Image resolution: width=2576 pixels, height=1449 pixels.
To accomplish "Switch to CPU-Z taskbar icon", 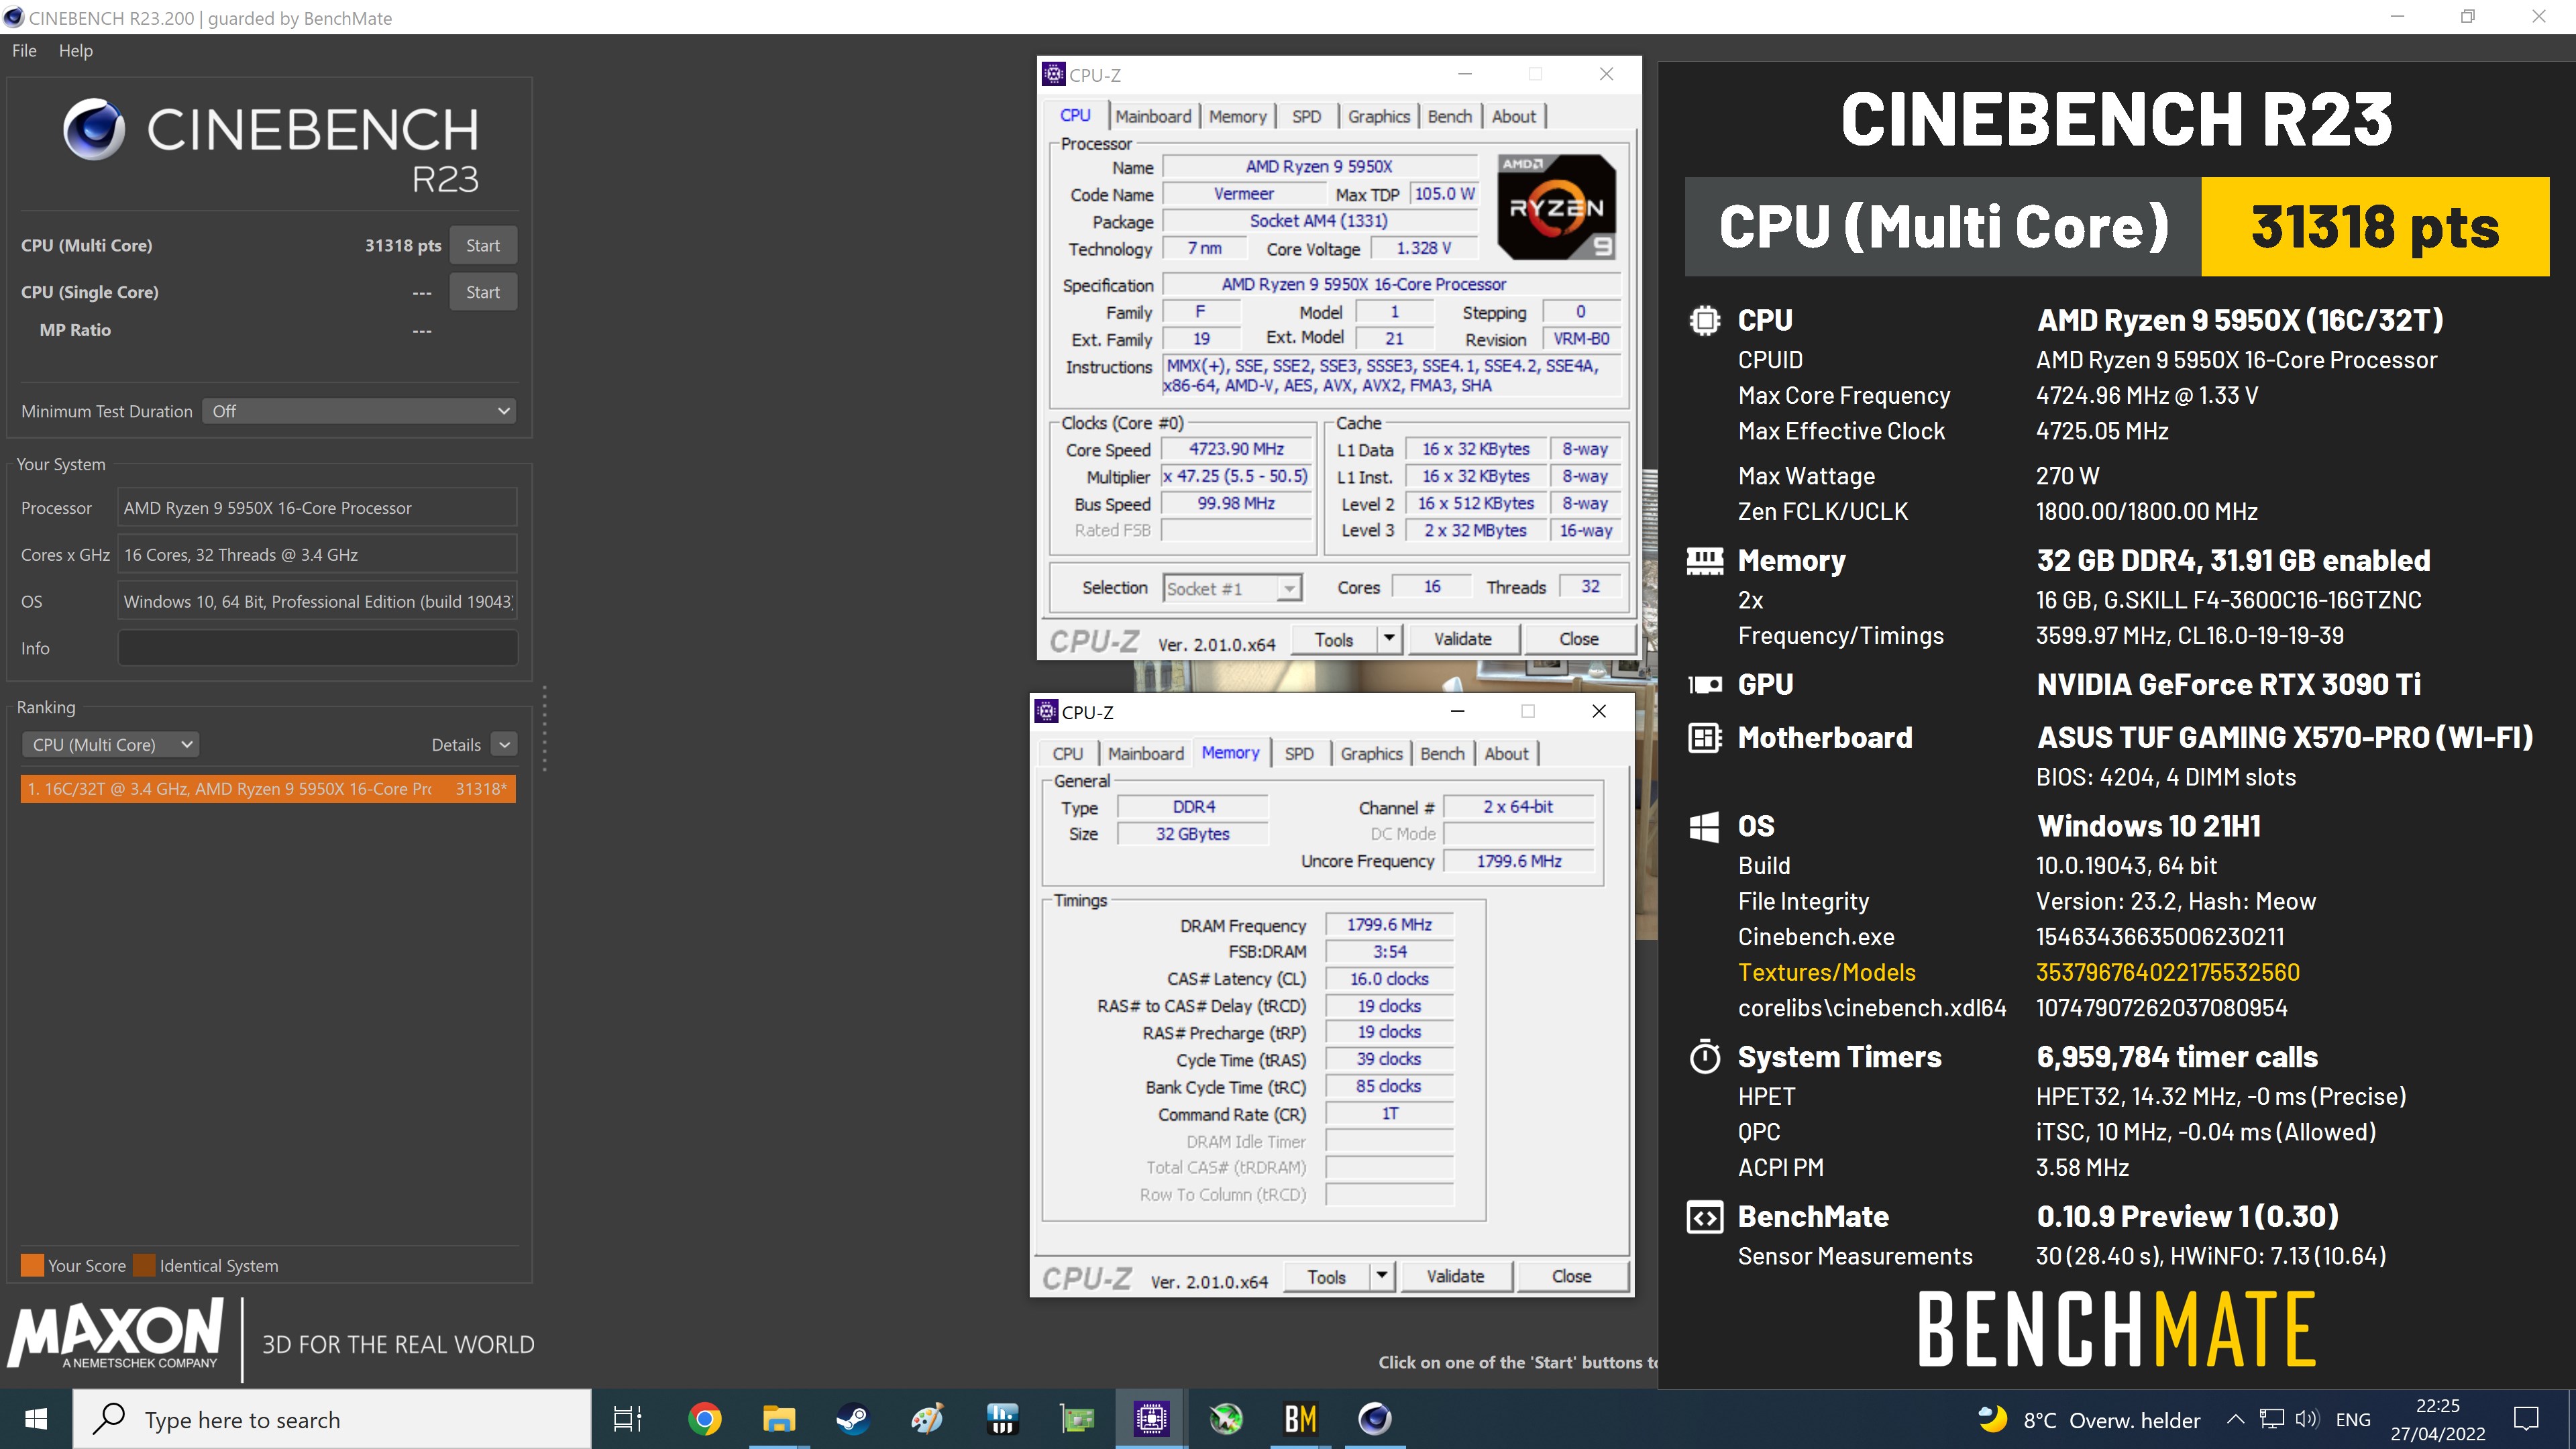I will [x=1151, y=1419].
